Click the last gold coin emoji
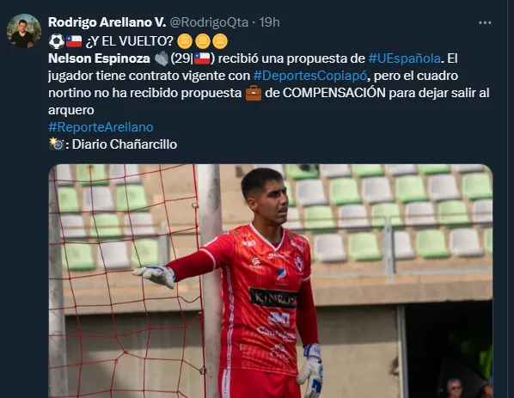The image size is (514, 398). coord(220,41)
